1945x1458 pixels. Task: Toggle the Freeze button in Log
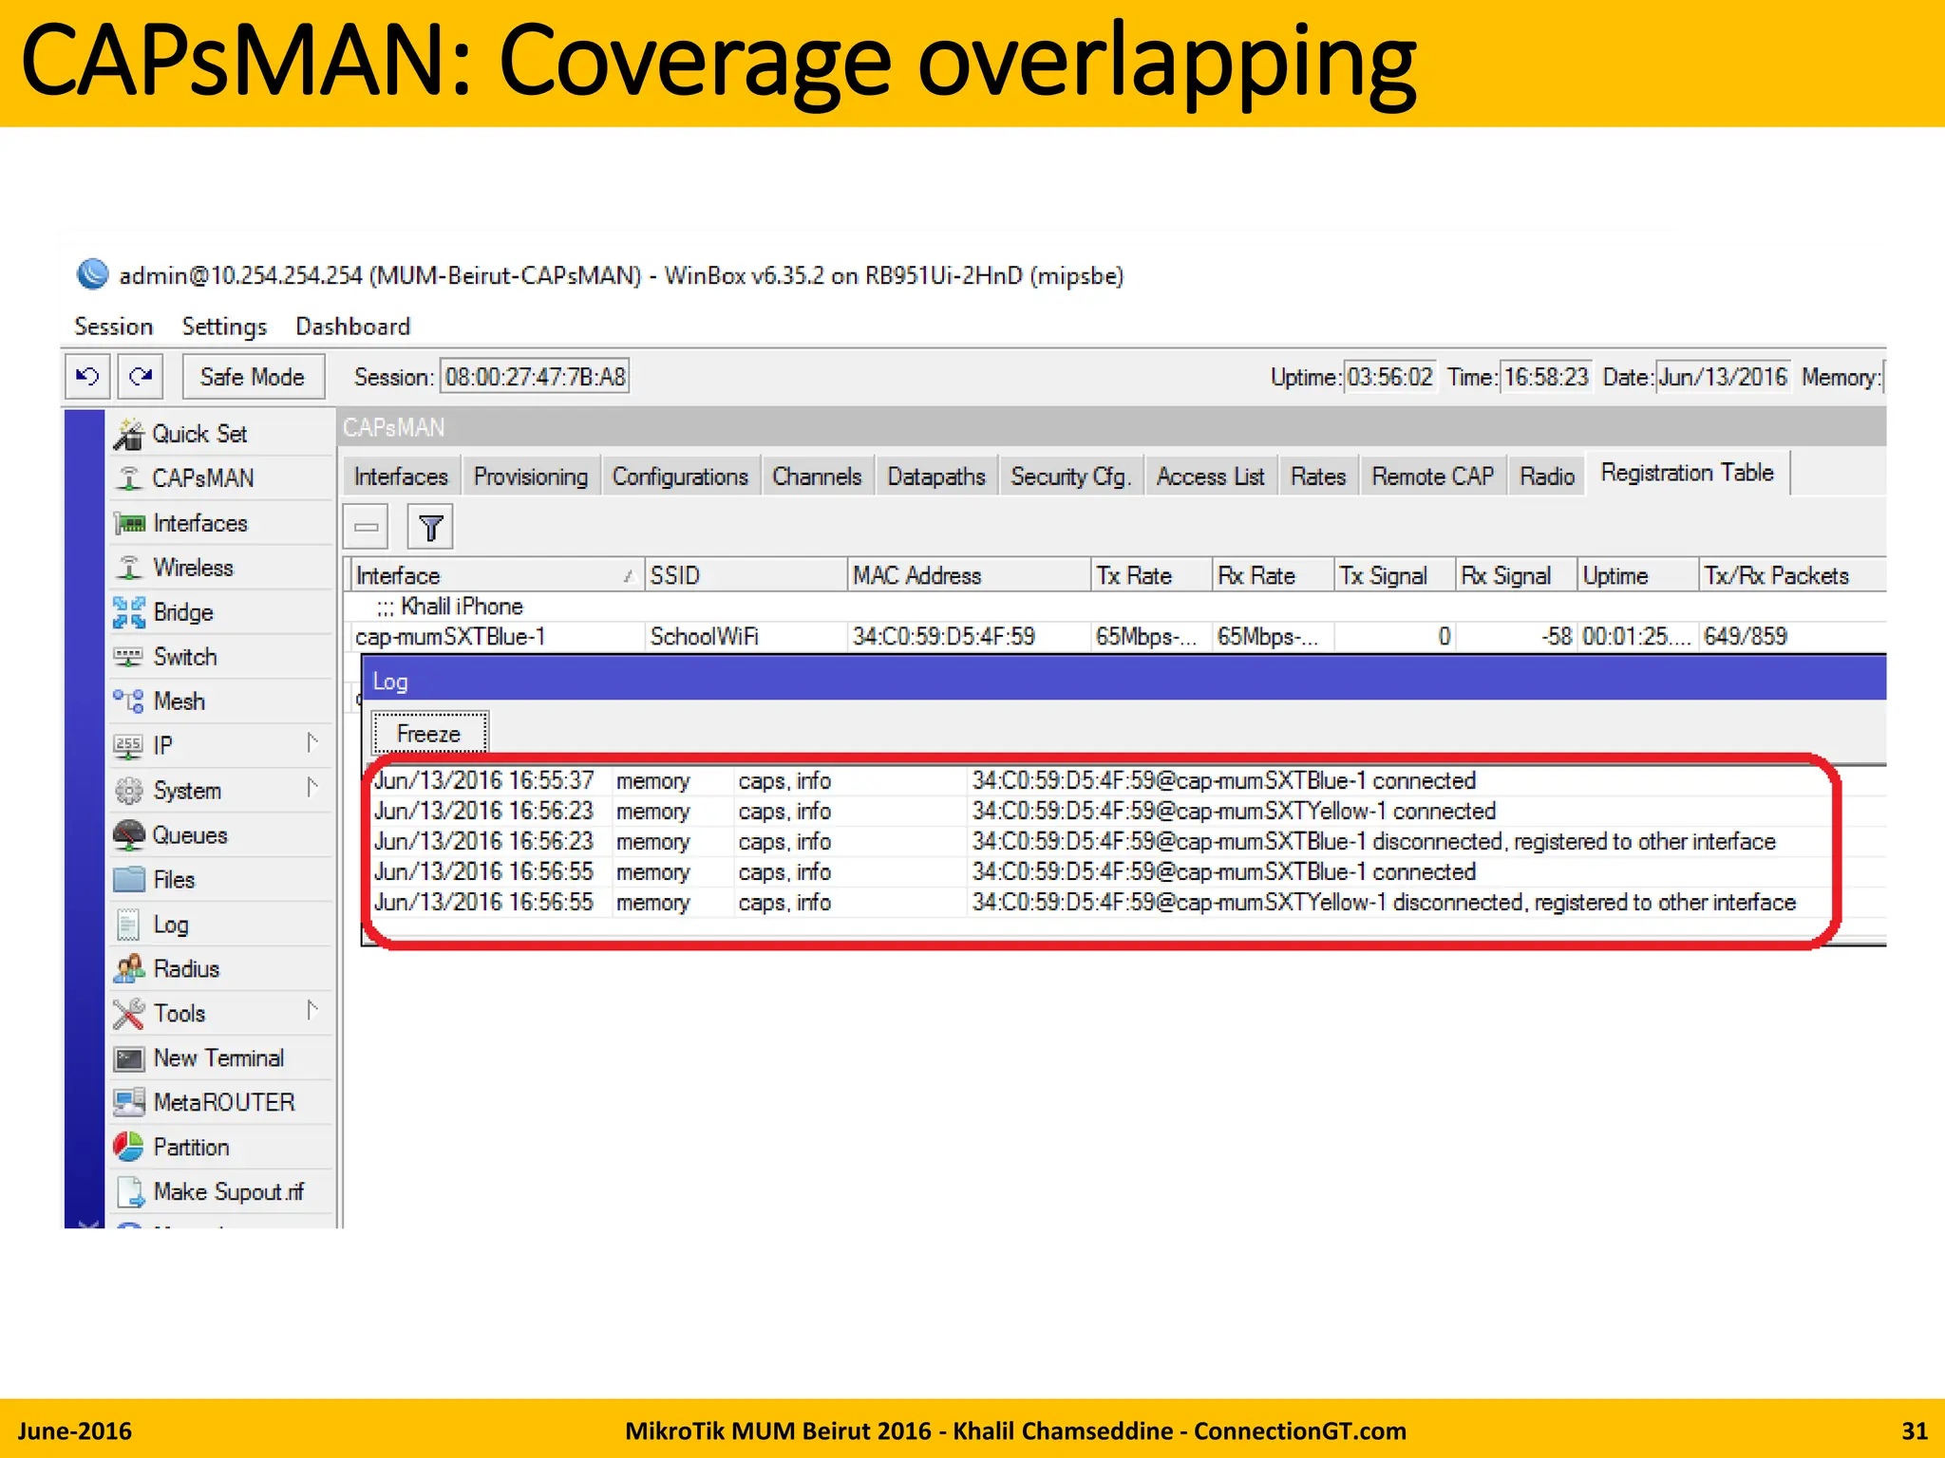click(428, 734)
